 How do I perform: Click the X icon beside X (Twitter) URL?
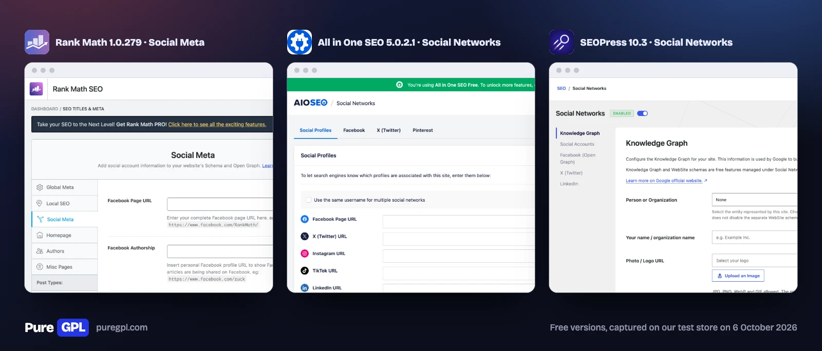[305, 237]
